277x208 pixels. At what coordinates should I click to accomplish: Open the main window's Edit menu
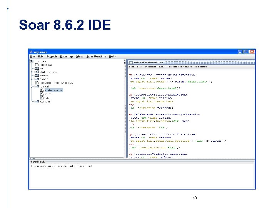pyautogui.click(x=40, y=56)
